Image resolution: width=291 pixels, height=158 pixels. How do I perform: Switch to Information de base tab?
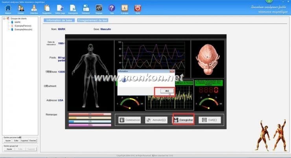pos(59,20)
